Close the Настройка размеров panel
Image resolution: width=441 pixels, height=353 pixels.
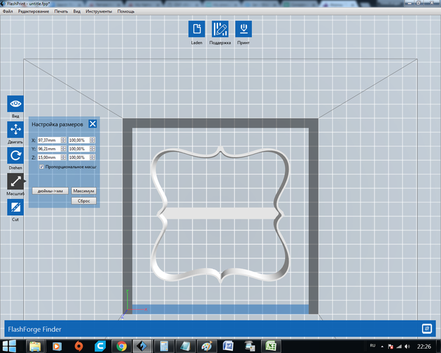pos(92,124)
